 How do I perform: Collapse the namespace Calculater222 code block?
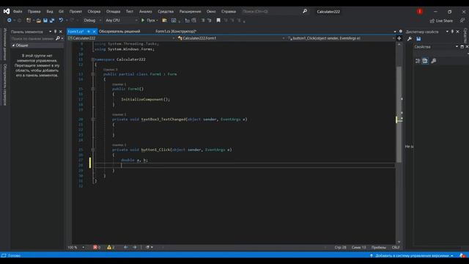(93, 59)
